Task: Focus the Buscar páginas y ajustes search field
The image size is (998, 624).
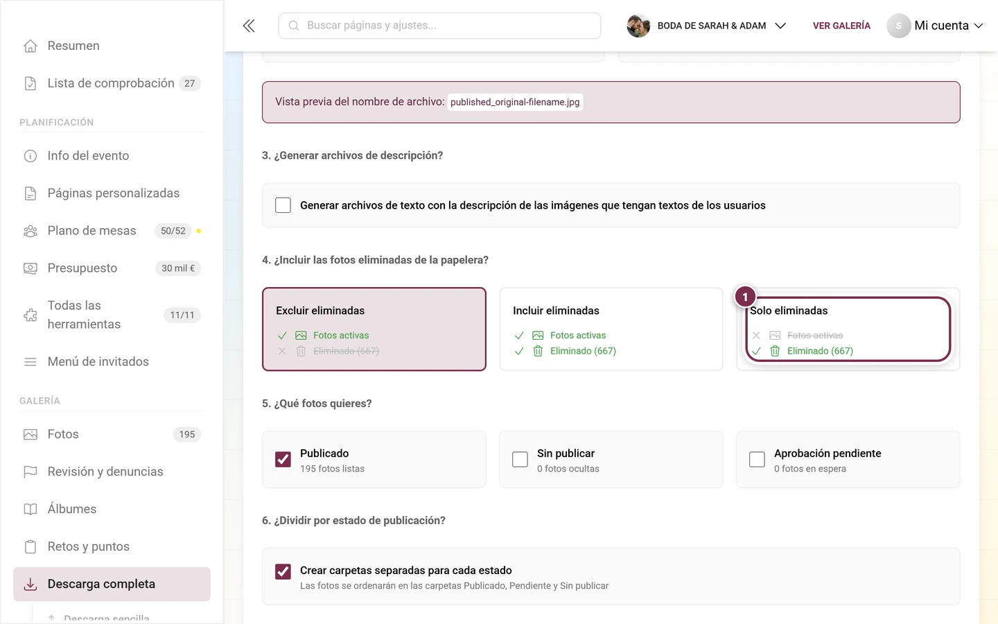Action: (439, 26)
